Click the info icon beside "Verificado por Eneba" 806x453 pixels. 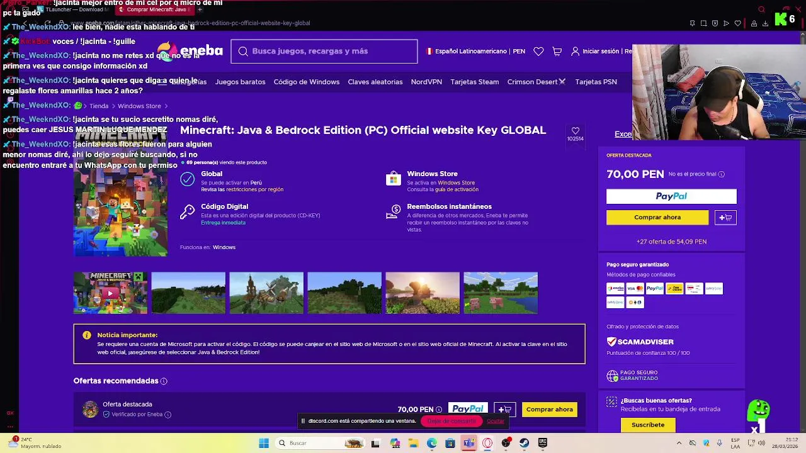click(x=167, y=415)
